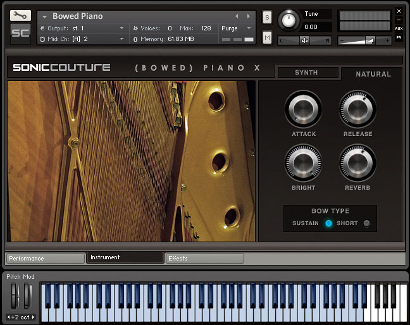Click the Mod wheel

tap(27, 297)
